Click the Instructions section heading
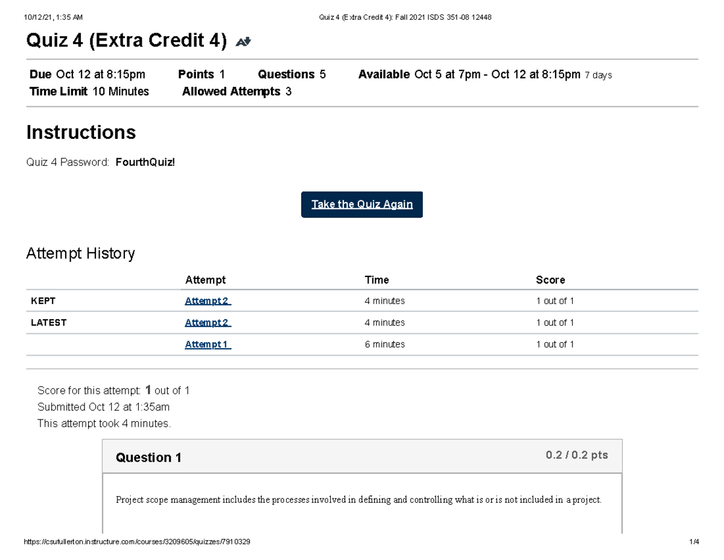This screenshot has width=724, height=560. [81, 132]
